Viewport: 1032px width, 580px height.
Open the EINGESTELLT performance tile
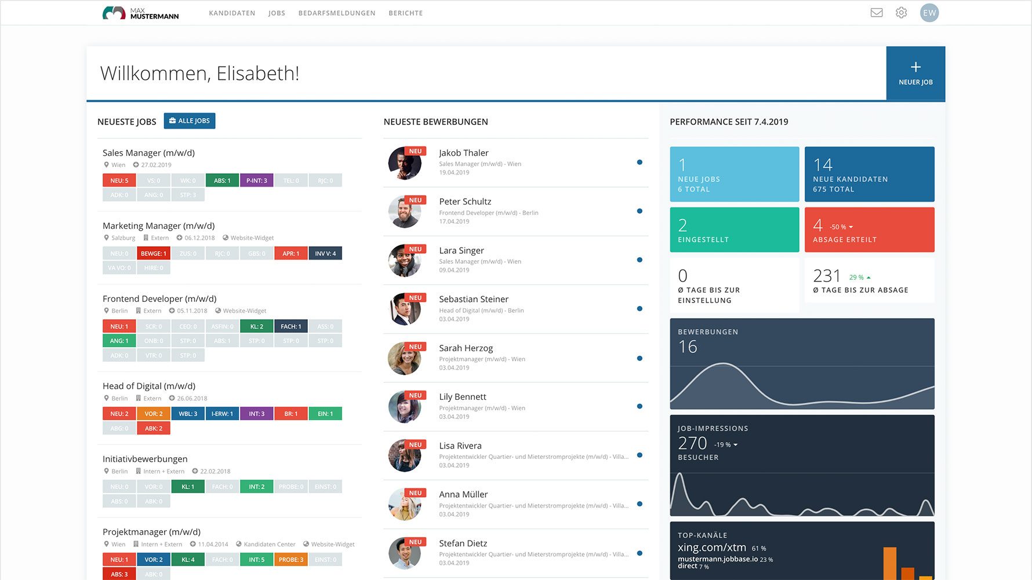735,229
